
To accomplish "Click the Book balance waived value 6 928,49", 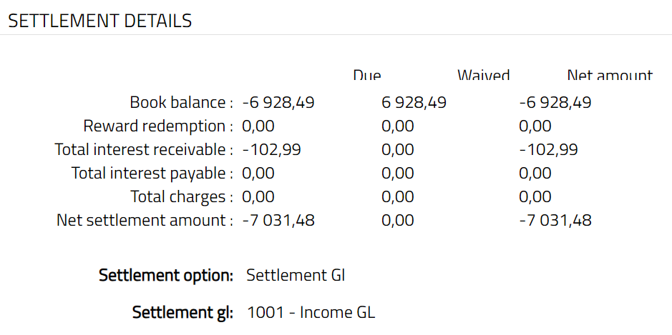I will pos(414,103).
